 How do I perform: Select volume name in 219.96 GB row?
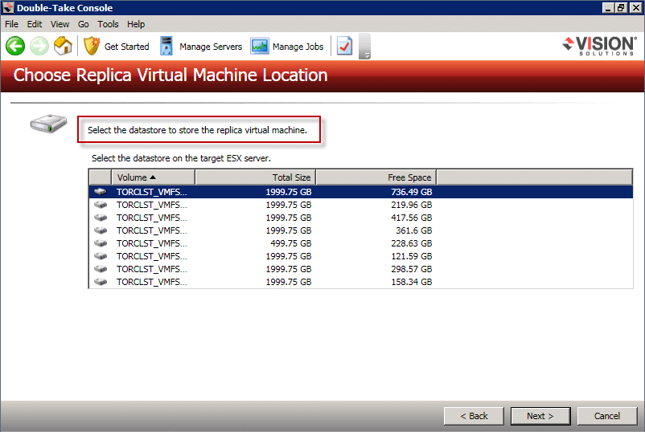pyautogui.click(x=151, y=205)
